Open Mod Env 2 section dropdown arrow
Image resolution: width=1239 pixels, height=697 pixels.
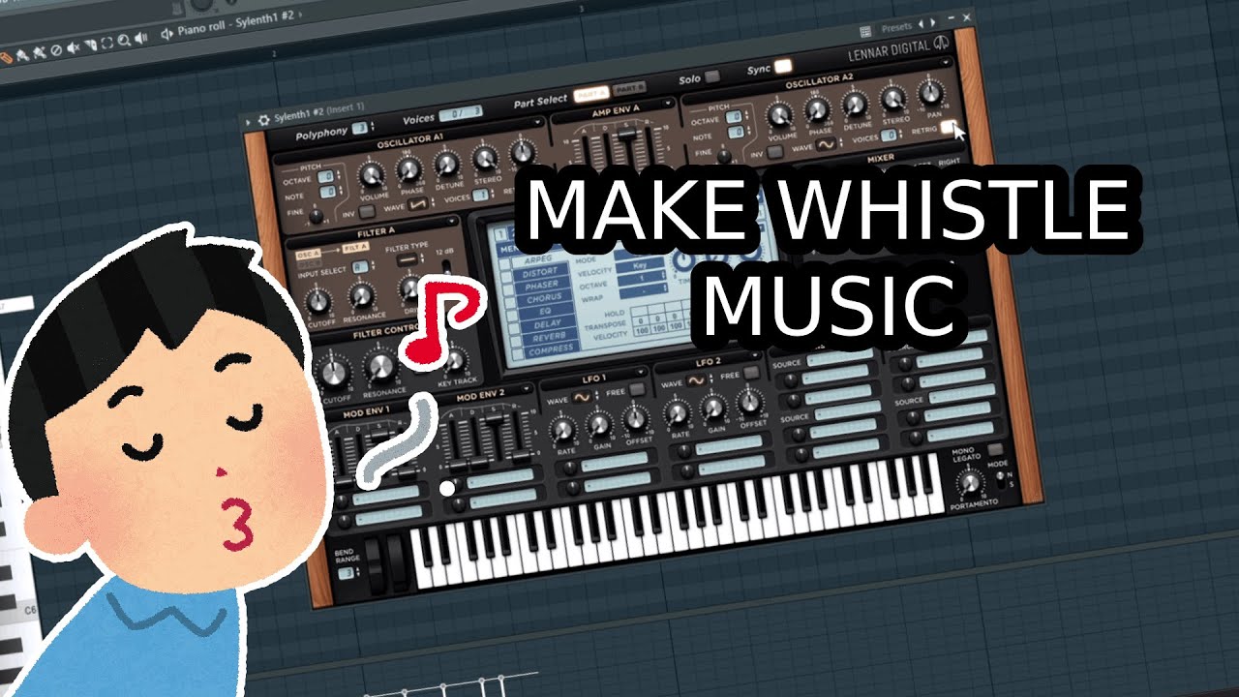[x=527, y=388]
